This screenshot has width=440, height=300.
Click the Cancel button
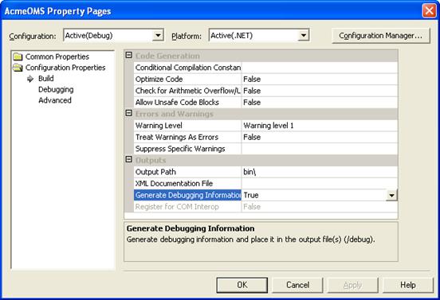297,285
